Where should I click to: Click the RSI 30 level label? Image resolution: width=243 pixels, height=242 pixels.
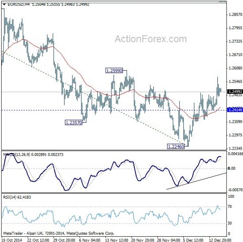point(230,223)
